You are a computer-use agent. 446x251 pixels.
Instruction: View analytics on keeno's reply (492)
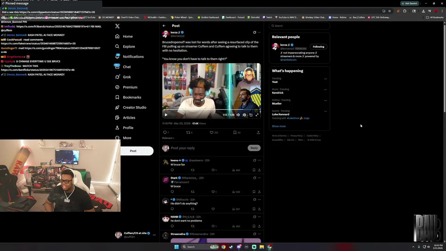pos(236,170)
